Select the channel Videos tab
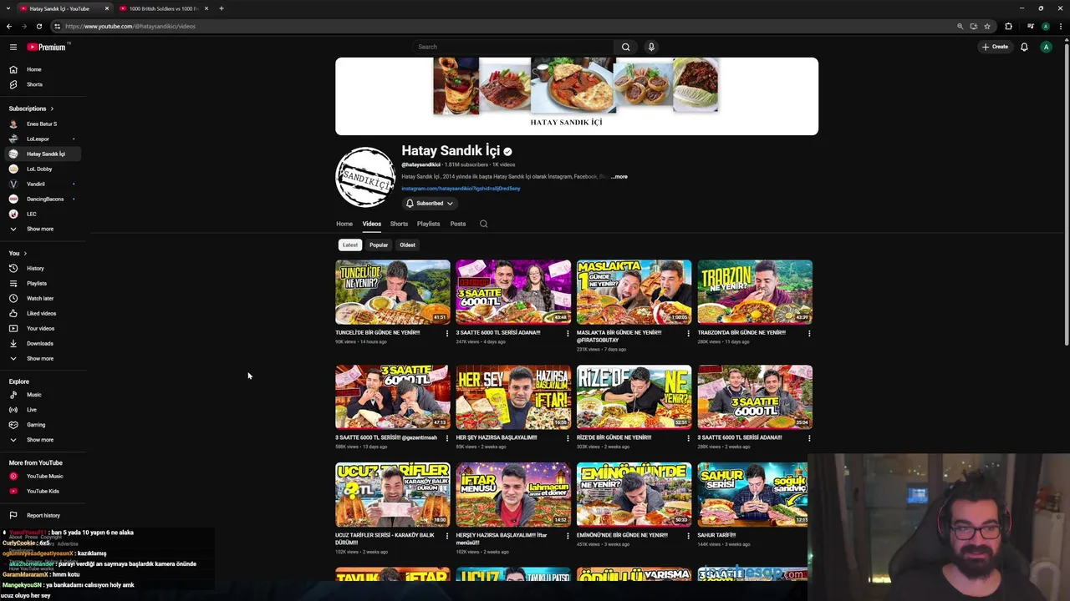 pyautogui.click(x=372, y=224)
